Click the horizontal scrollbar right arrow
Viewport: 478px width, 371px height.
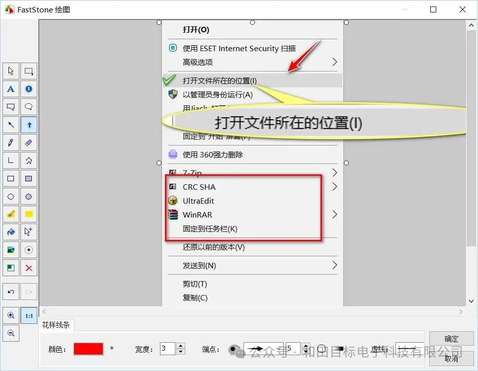(461, 311)
